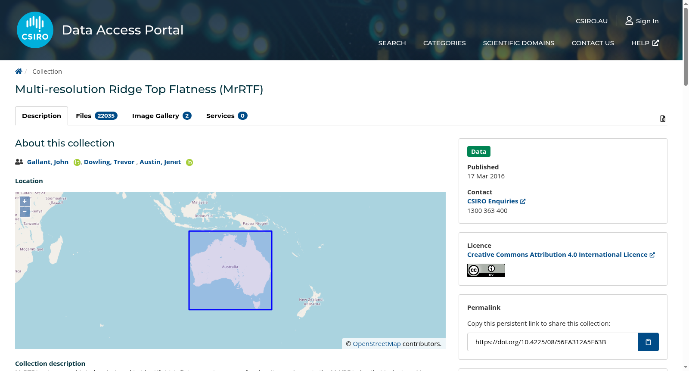
Task: Open author link Gallant, John
Action: (48, 162)
